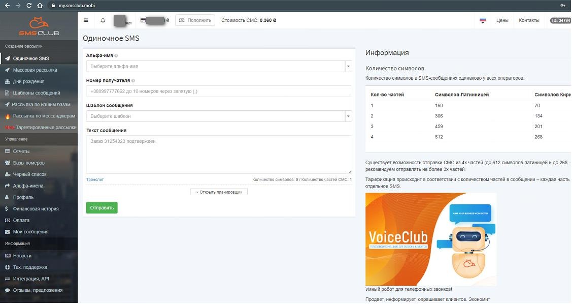Image resolution: width=572 pixels, height=304 pixels.
Task: Click the Транслит link
Action: point(95,180)
